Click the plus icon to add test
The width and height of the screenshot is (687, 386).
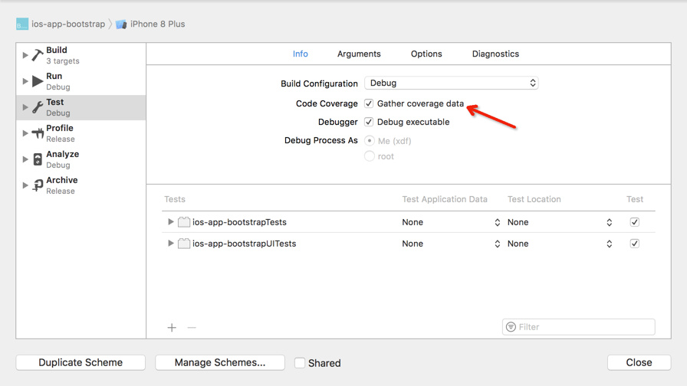pos(172,328)
